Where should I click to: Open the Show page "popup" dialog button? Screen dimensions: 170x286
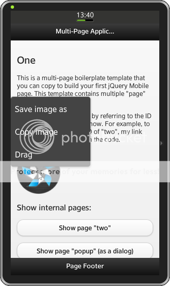[85, 250]
